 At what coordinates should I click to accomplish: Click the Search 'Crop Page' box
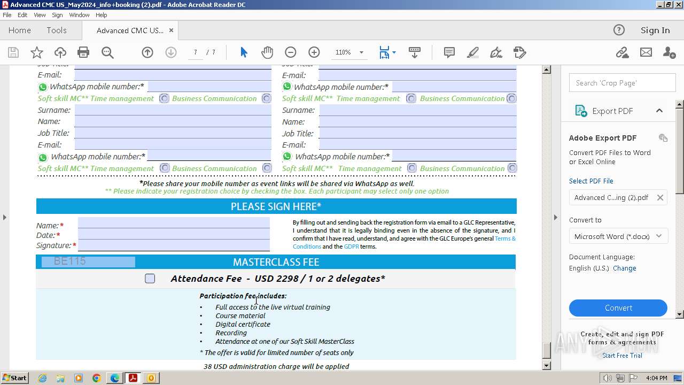coord(622,83)
